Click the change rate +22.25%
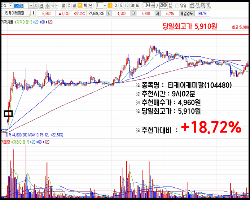The height and width of the screenshot is (200, 250). click(79, 14)
